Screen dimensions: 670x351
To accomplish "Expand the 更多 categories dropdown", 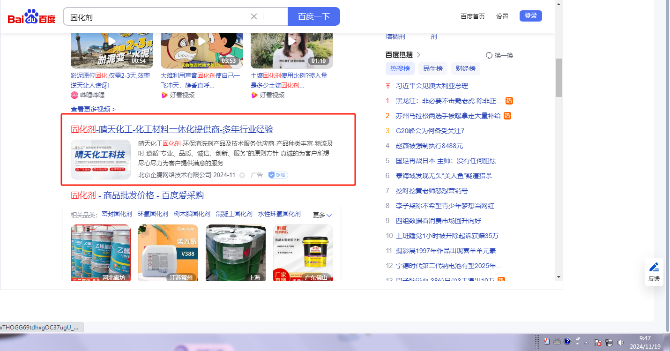I will click(322, 215).
